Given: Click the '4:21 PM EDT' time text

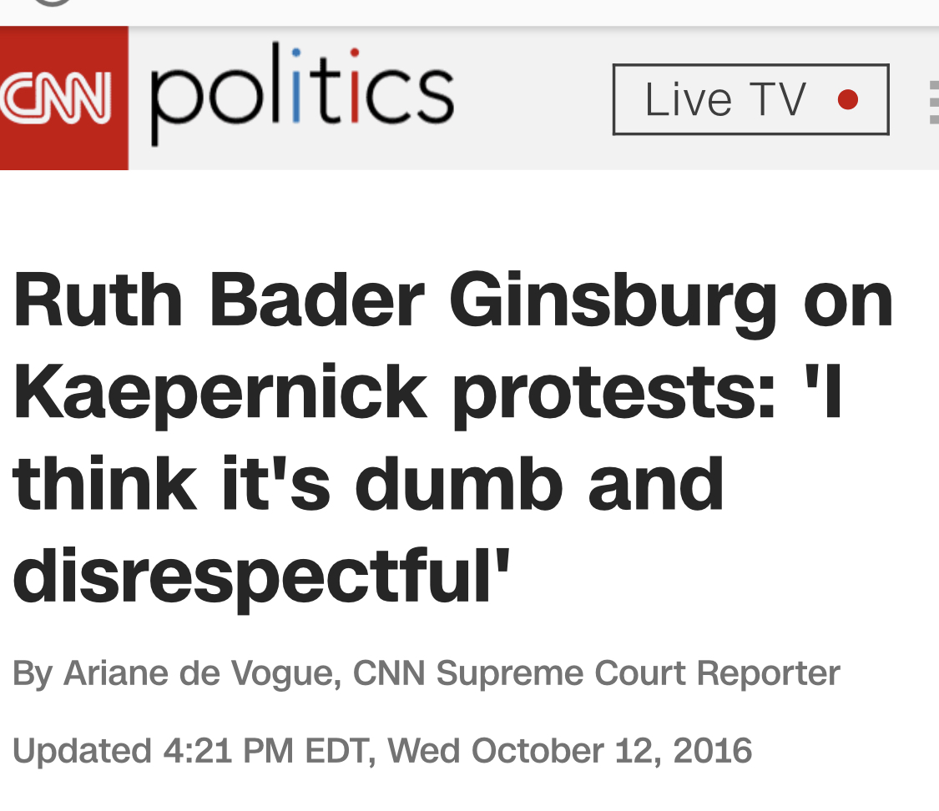Looking at the screenshot, I should tap(266, 751).
